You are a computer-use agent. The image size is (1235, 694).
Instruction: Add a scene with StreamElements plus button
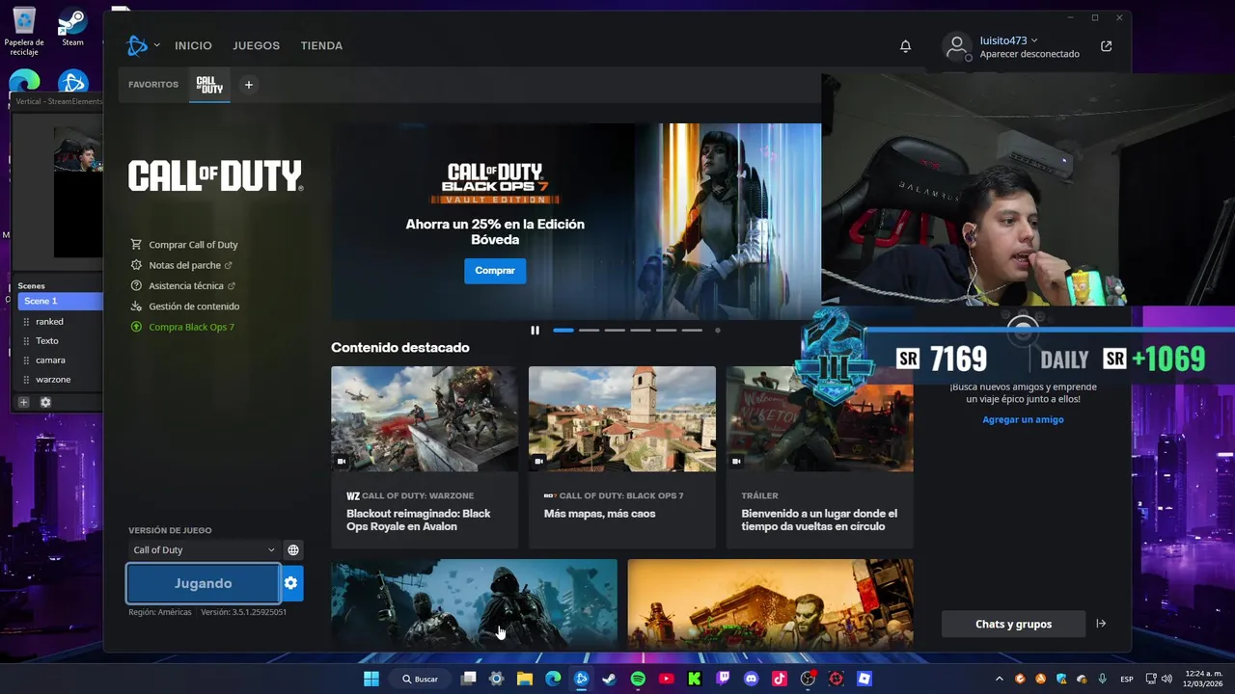click(24, 402)
